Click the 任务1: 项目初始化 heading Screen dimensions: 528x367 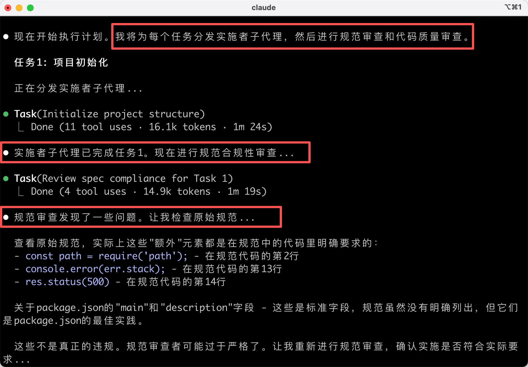[61, 62]
